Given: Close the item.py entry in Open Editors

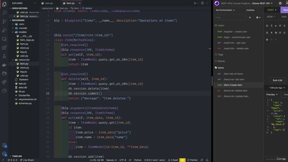Looking at the screenshot, I should coord(14,16).
